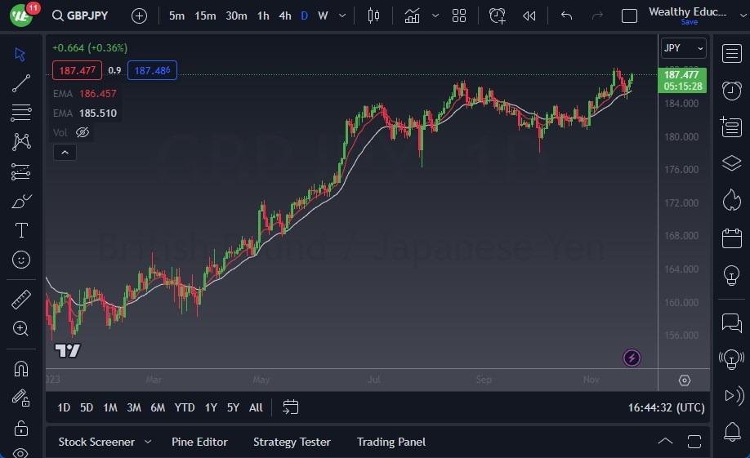Toggle the magnet mode tool
This screenshot has height=458, width=750.
point(21,368)
